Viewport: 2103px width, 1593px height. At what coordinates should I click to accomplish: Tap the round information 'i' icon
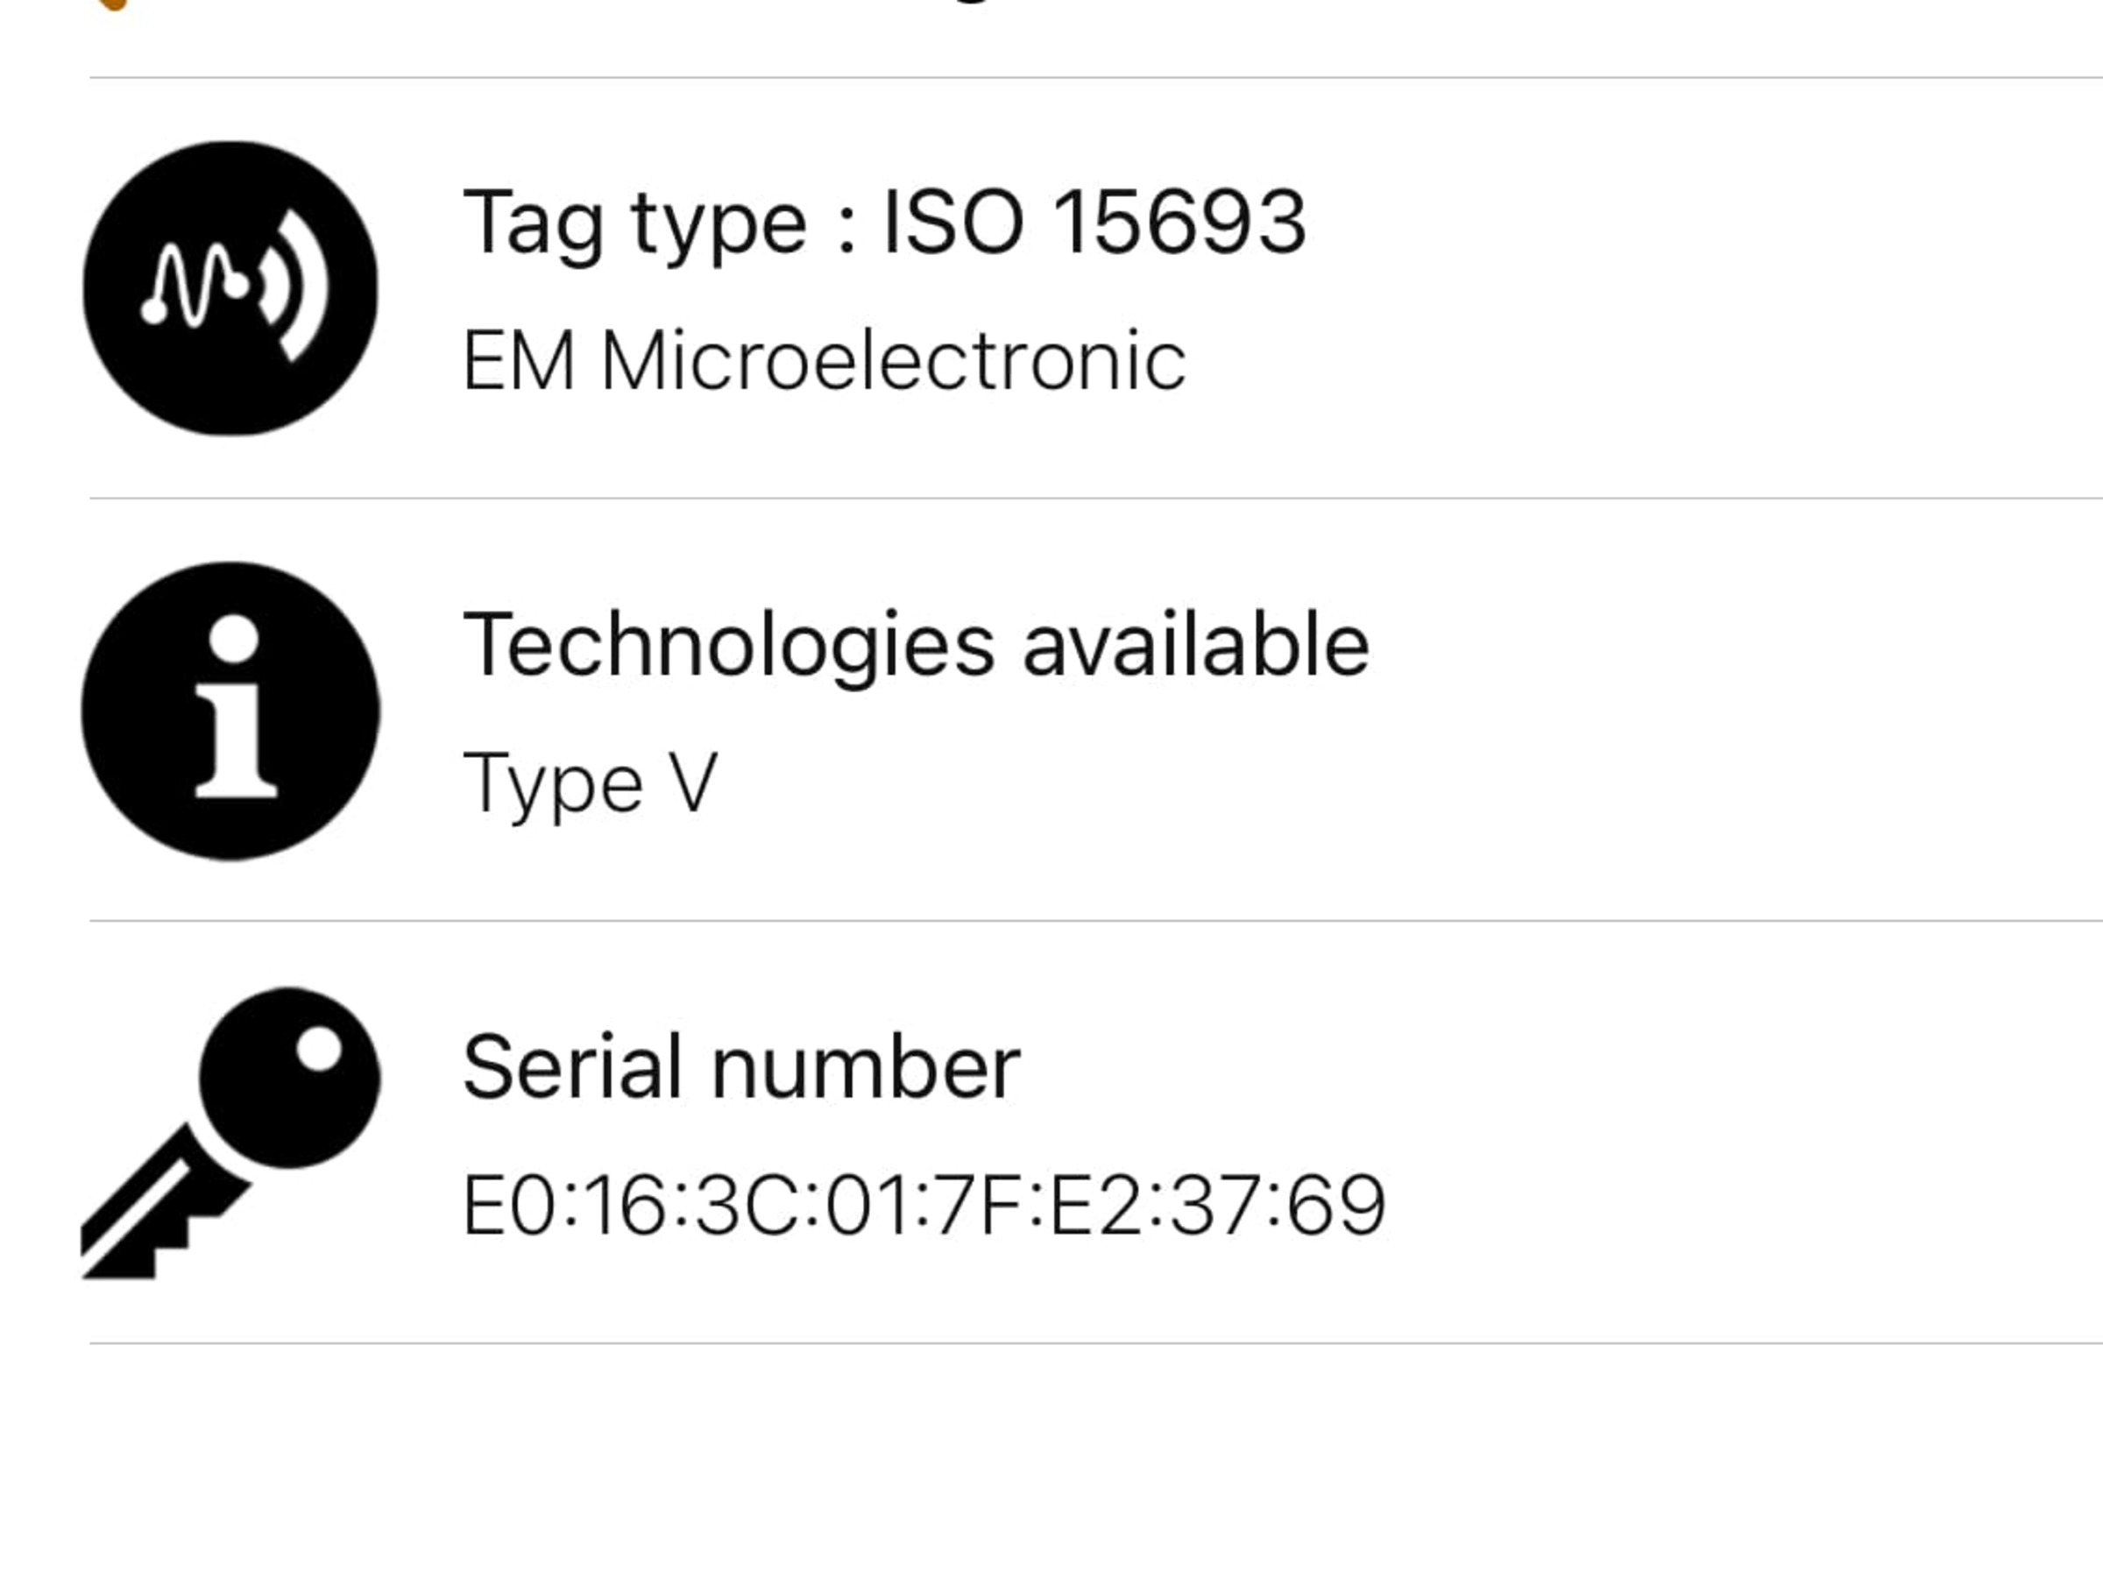click(x=230, y=711)
